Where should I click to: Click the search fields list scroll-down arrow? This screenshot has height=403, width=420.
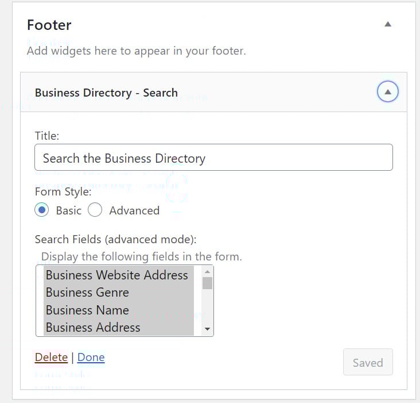pos(207,329)
